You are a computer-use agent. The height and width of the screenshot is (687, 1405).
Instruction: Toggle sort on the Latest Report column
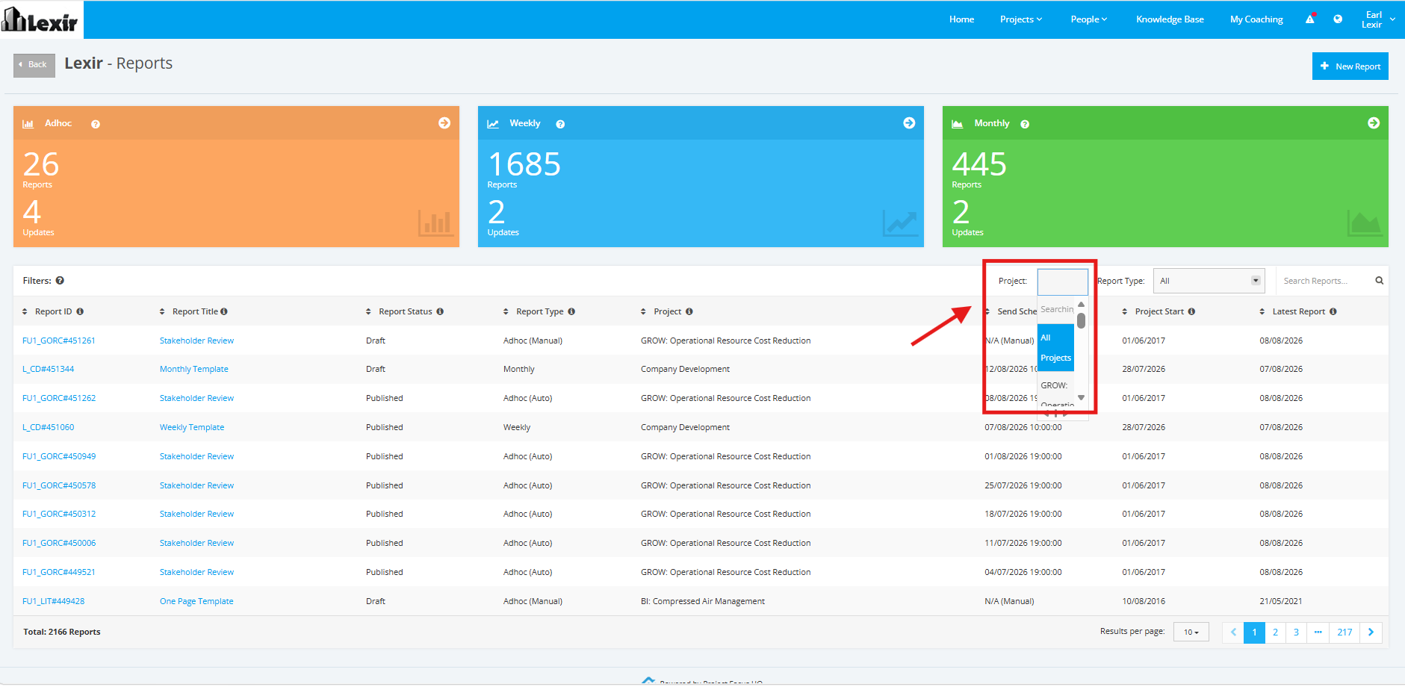click(x=1262, y=311)
